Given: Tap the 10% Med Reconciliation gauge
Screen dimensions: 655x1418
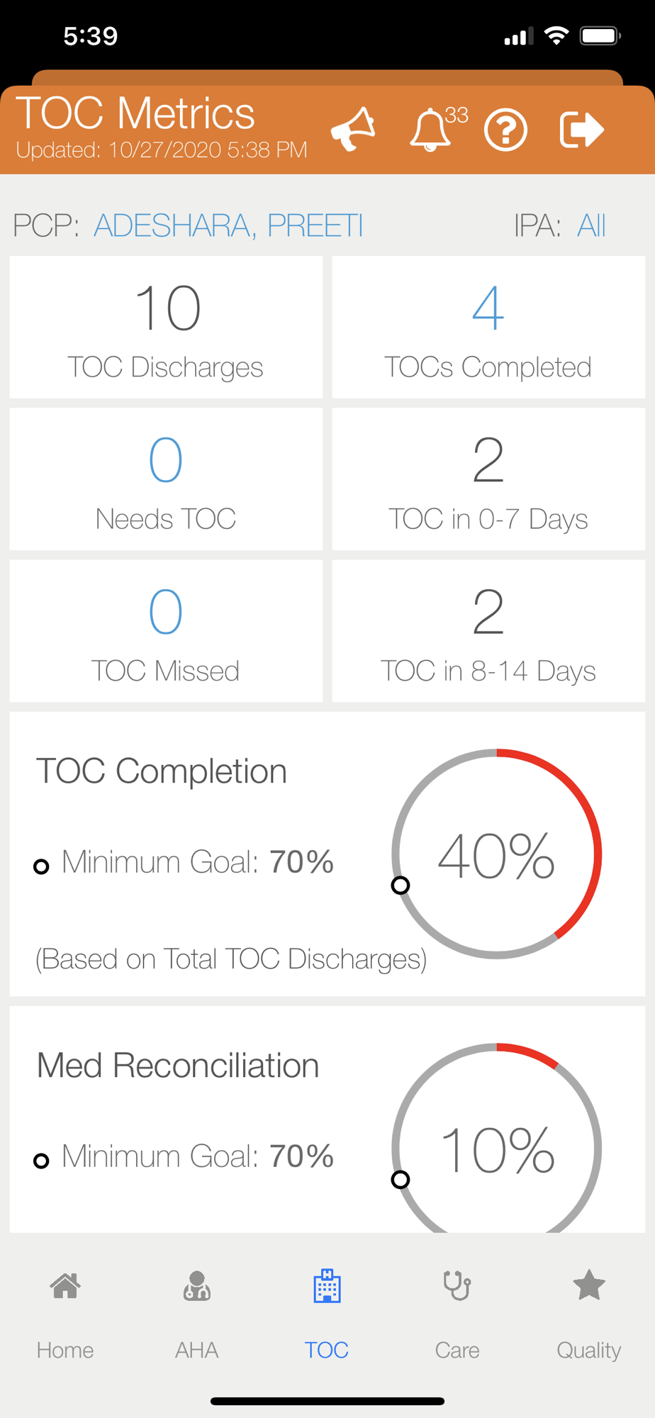Looking at the screenshot, I should tap(497, 1147).
